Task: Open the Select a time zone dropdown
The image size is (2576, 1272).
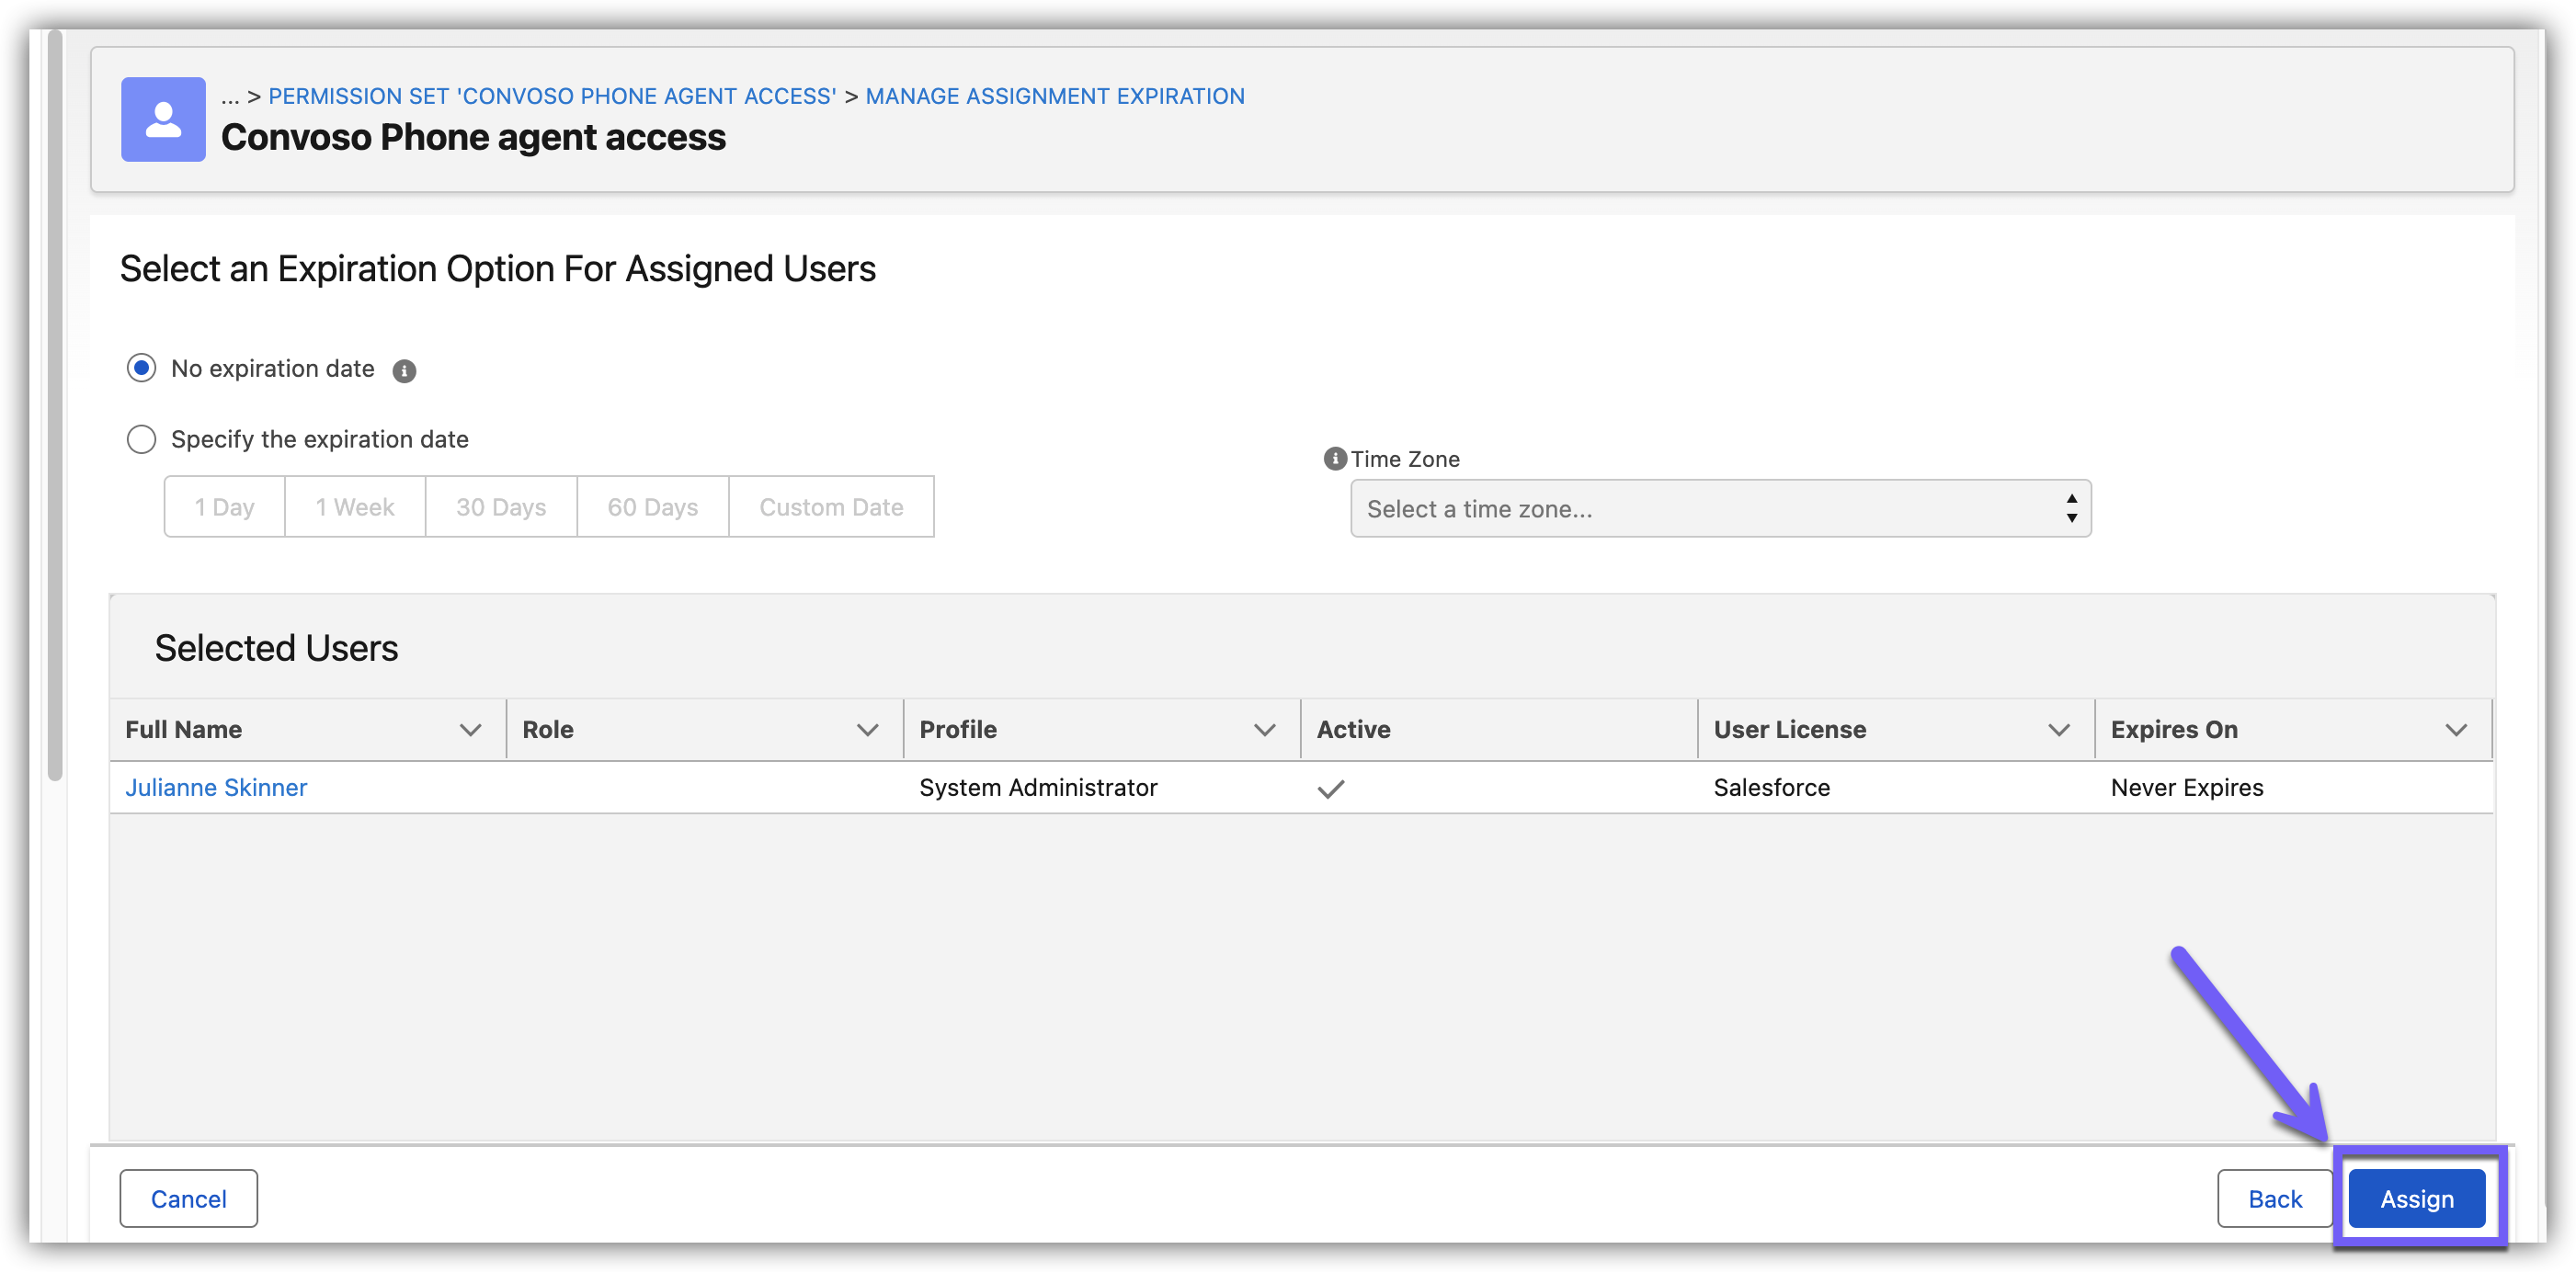Action: pos(1719,509)
